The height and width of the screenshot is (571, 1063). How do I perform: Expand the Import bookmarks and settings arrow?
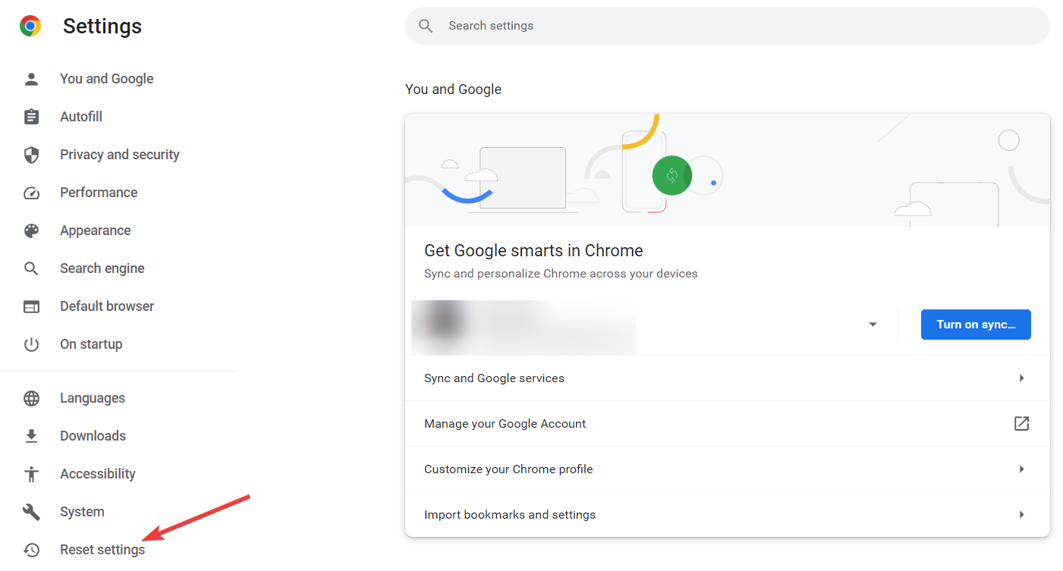click(1022, 514)
